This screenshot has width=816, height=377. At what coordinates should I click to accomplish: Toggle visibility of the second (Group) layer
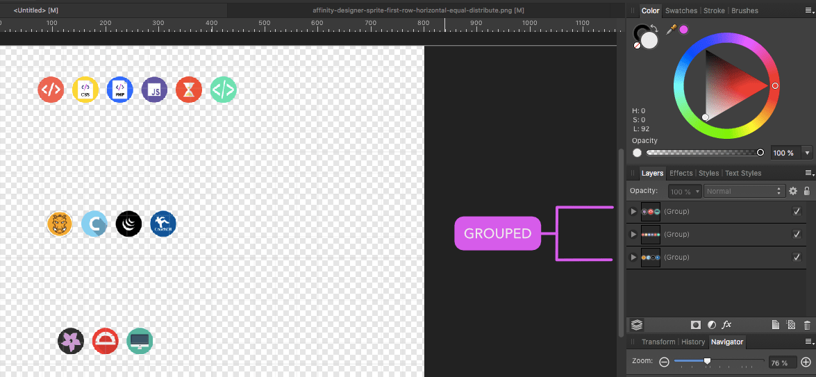point(797,234)
